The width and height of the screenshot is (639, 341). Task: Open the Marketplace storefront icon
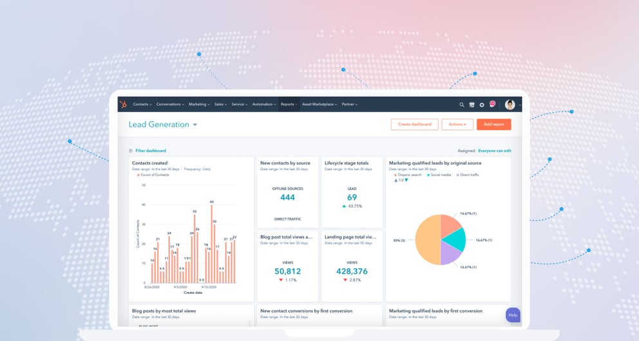[x=472, y=104]
